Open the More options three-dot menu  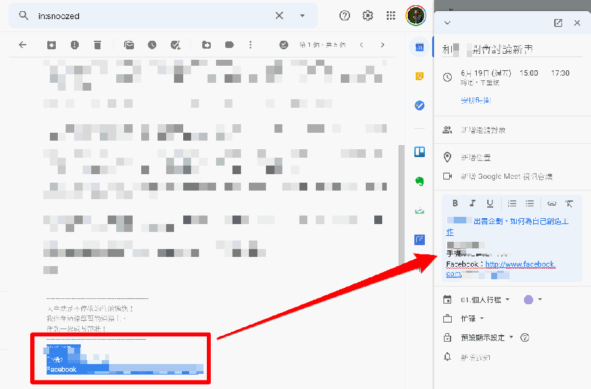click(250, 45)
